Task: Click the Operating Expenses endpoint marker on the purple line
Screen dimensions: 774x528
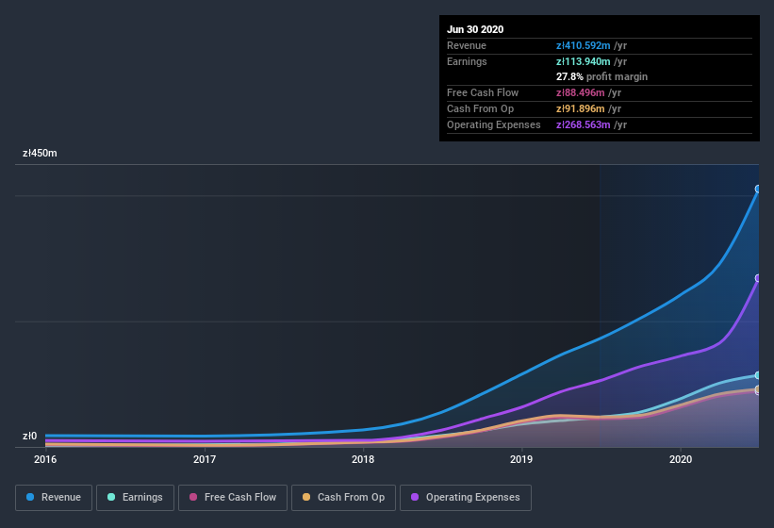Action: coord(758,278)
